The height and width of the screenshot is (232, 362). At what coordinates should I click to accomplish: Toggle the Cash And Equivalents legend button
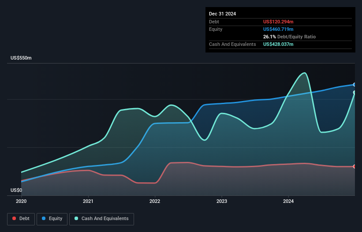pyautogui.click(x=101, y=219)
